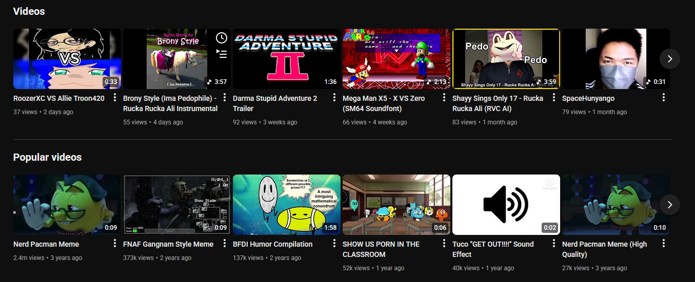Open the classroom scene video thumbnail
Screen dimensions: 695x282
(396, 205)
